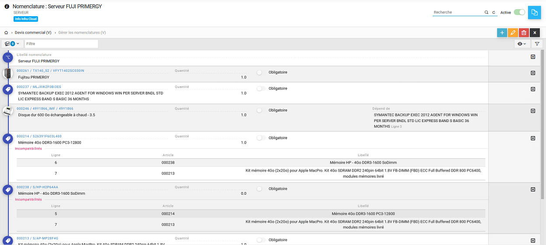Toggle Obligatoire for Mémoire HP SoDimm
The image size is (546, 245).
[261, 189]
